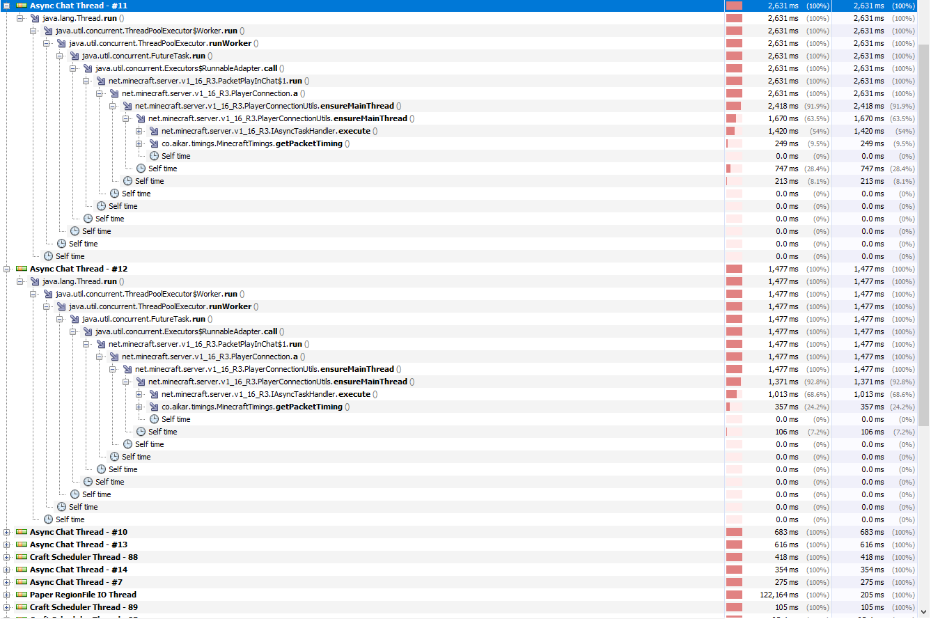Expand Craft Scheduler Thread - 88 node

(x=7, y=557)
